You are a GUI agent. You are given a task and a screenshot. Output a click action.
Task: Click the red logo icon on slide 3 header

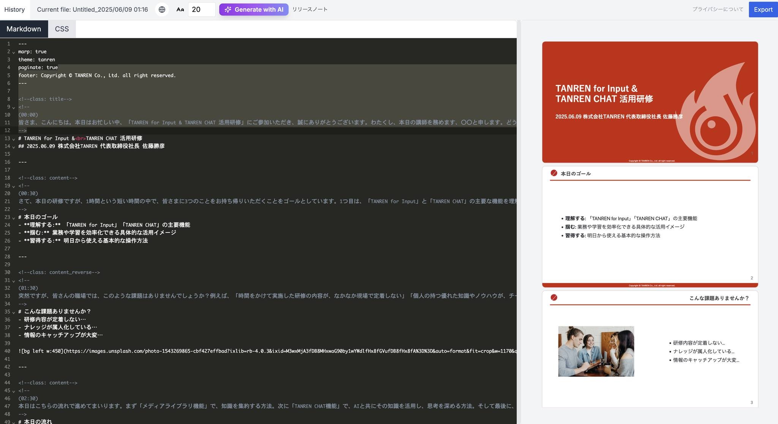click(x=554, y=298)
